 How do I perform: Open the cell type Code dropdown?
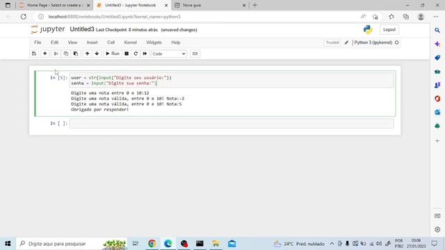pos(169,54)
